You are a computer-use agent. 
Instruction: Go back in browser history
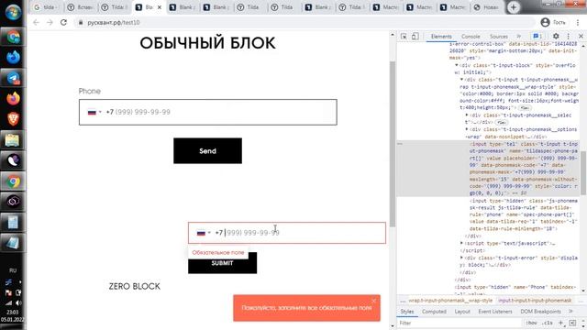coord(36,22)
